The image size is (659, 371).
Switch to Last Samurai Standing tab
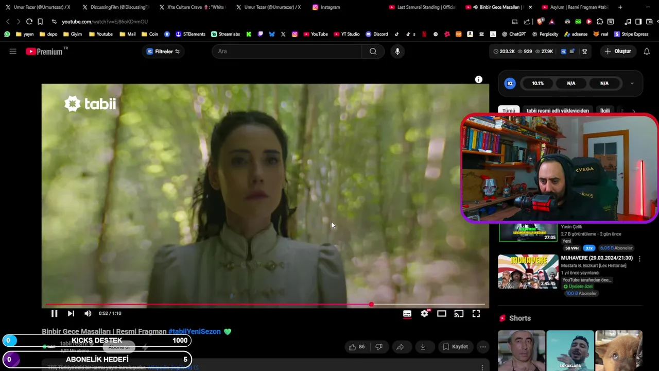coord(422,7)
